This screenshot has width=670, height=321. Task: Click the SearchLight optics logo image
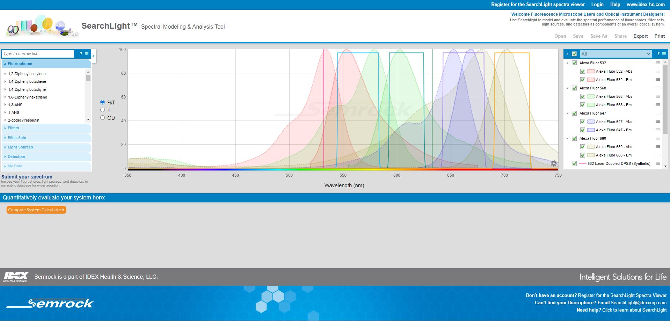42,26
